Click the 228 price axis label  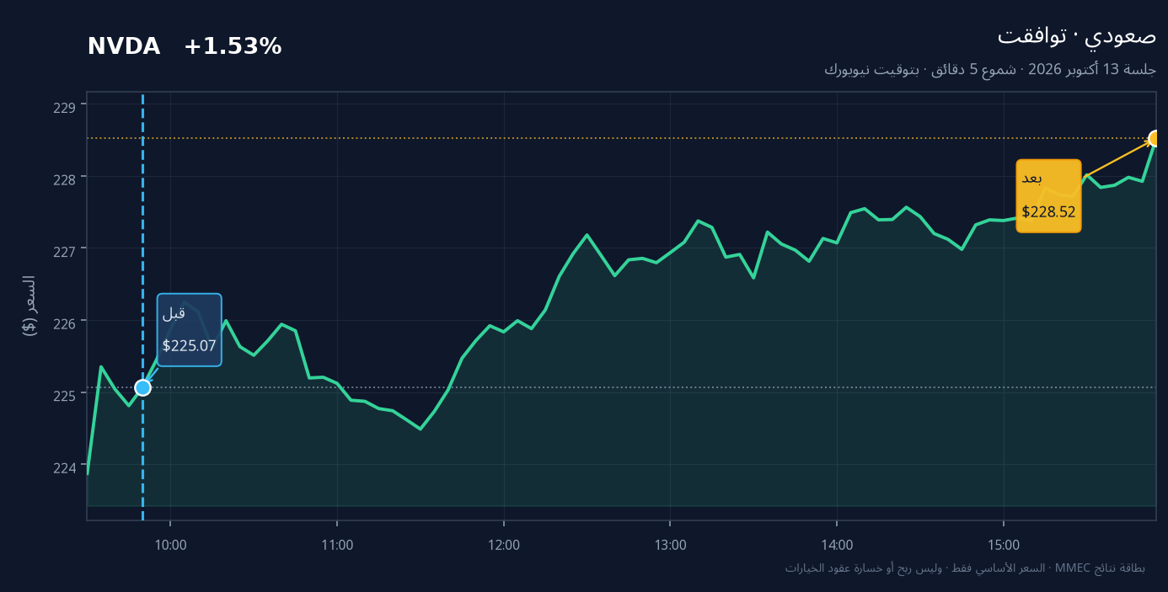(65, 179)
